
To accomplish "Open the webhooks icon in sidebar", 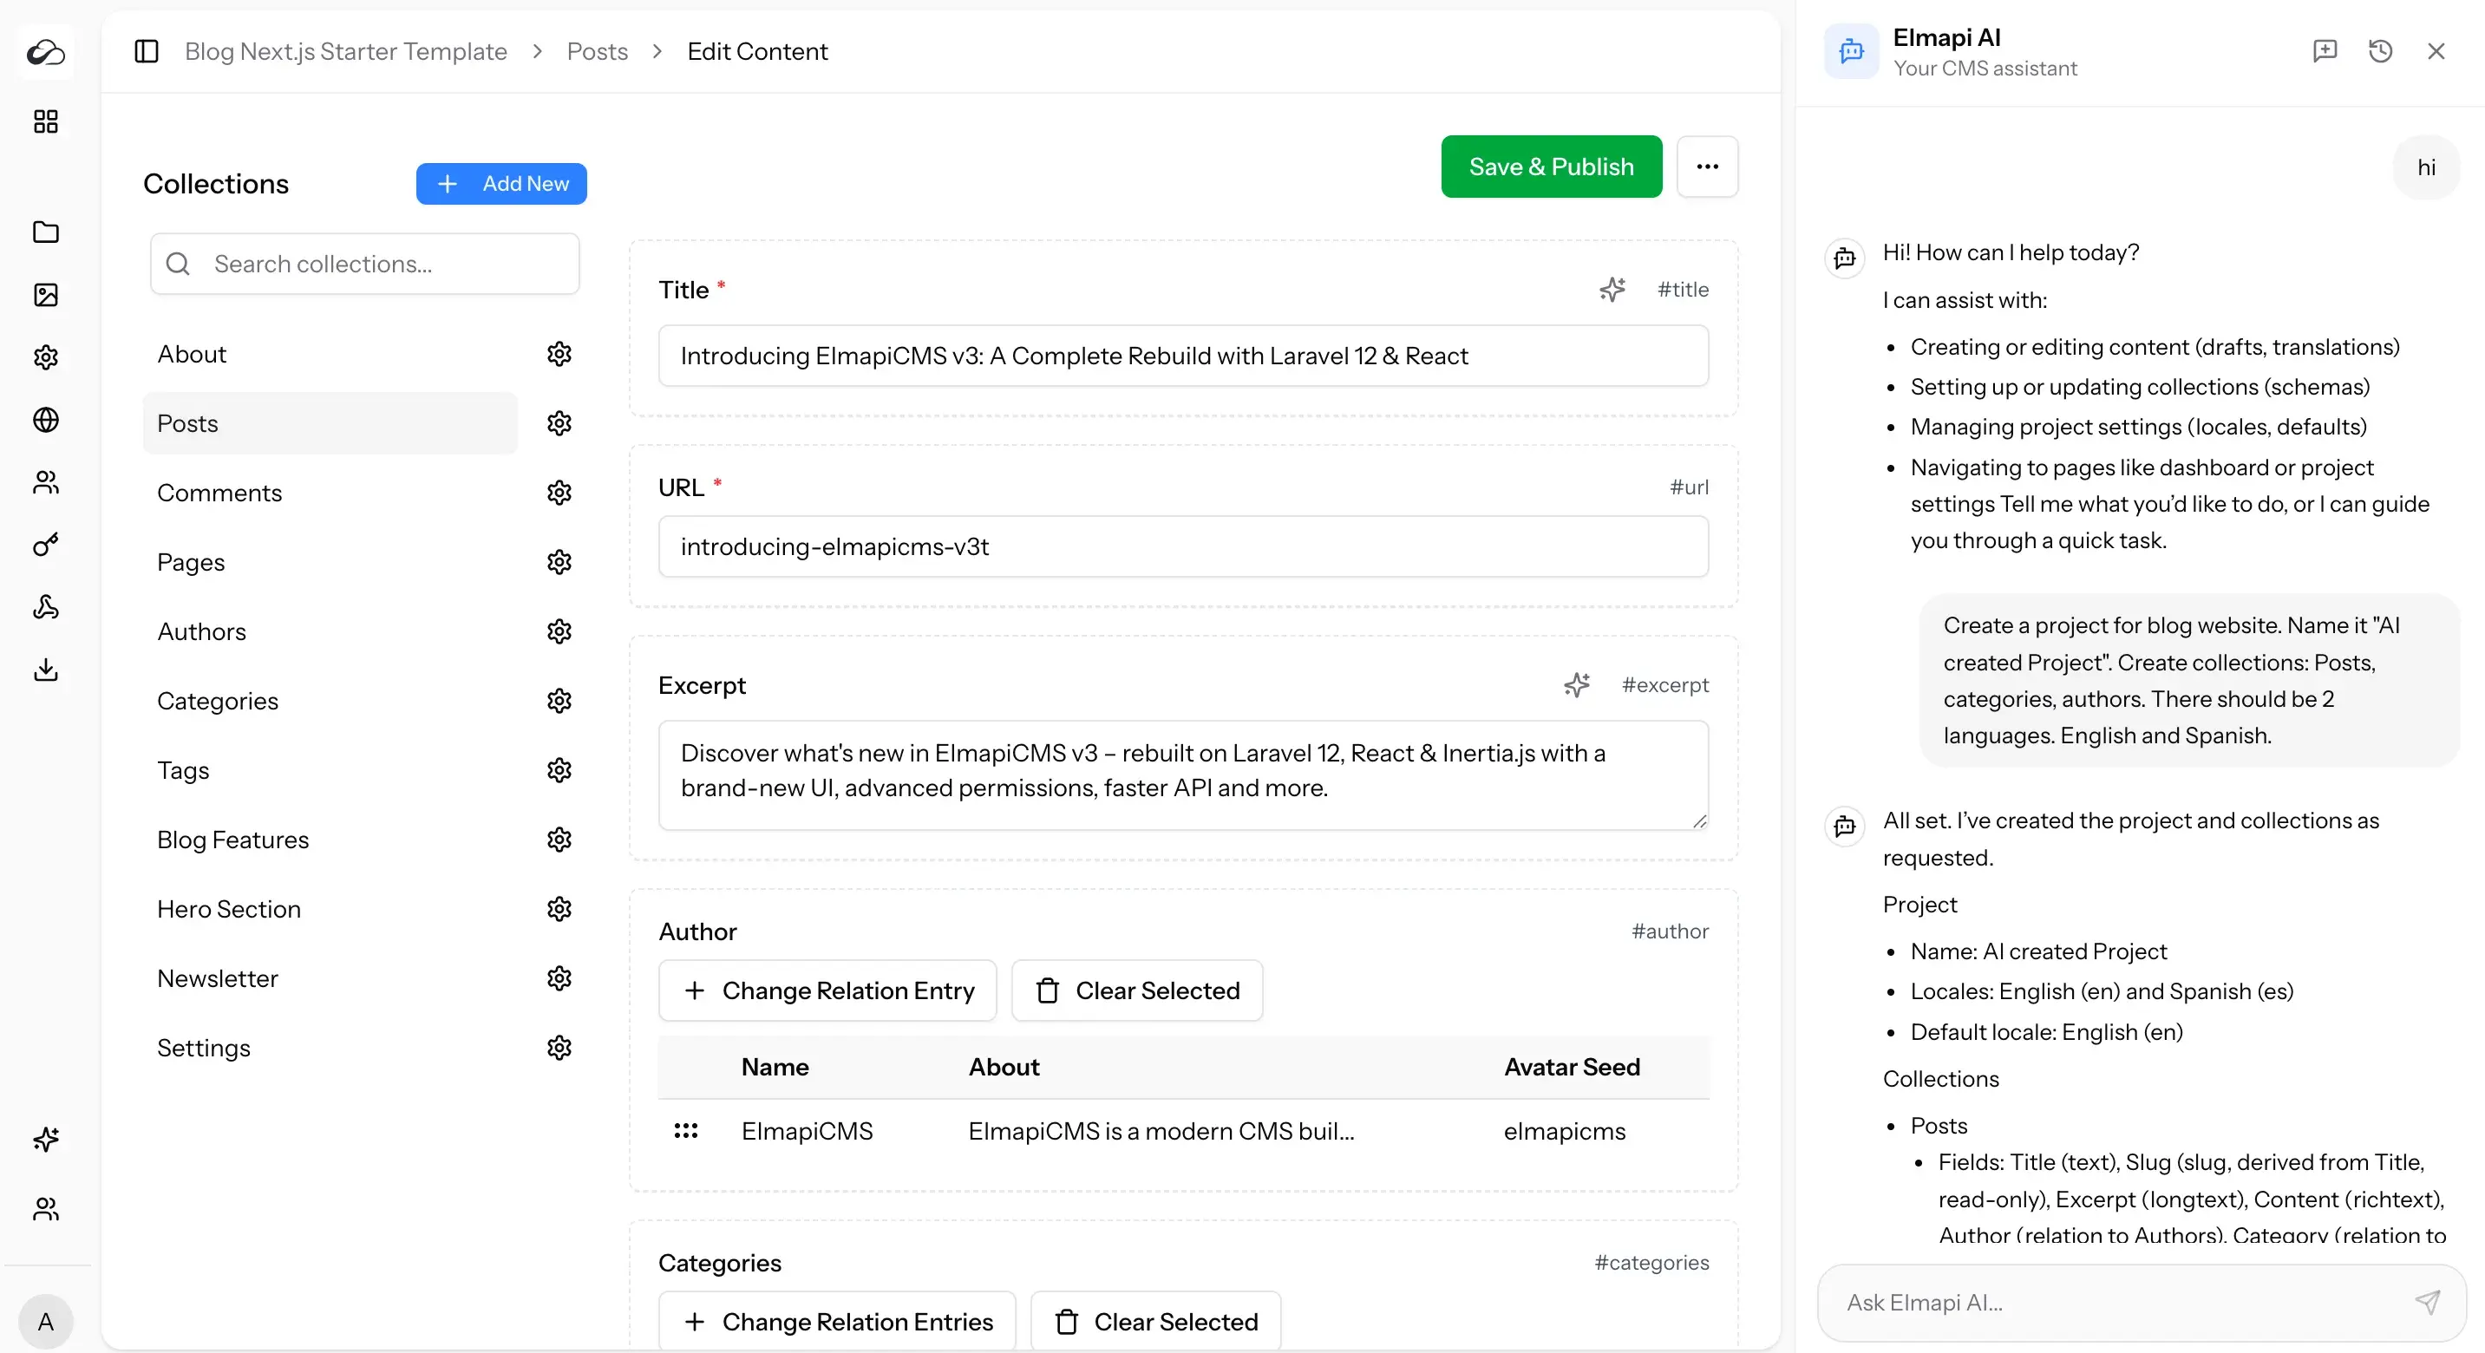I will coord(45,607).
